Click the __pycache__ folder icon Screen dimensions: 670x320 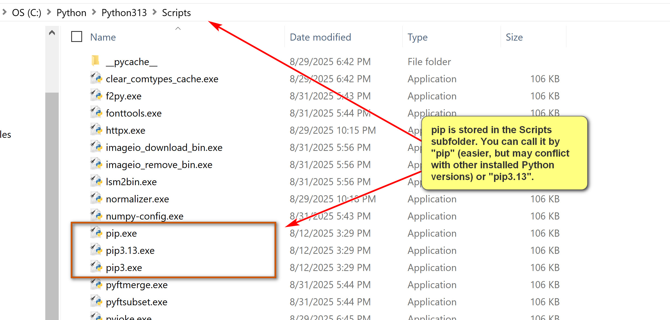pos(95,61)
